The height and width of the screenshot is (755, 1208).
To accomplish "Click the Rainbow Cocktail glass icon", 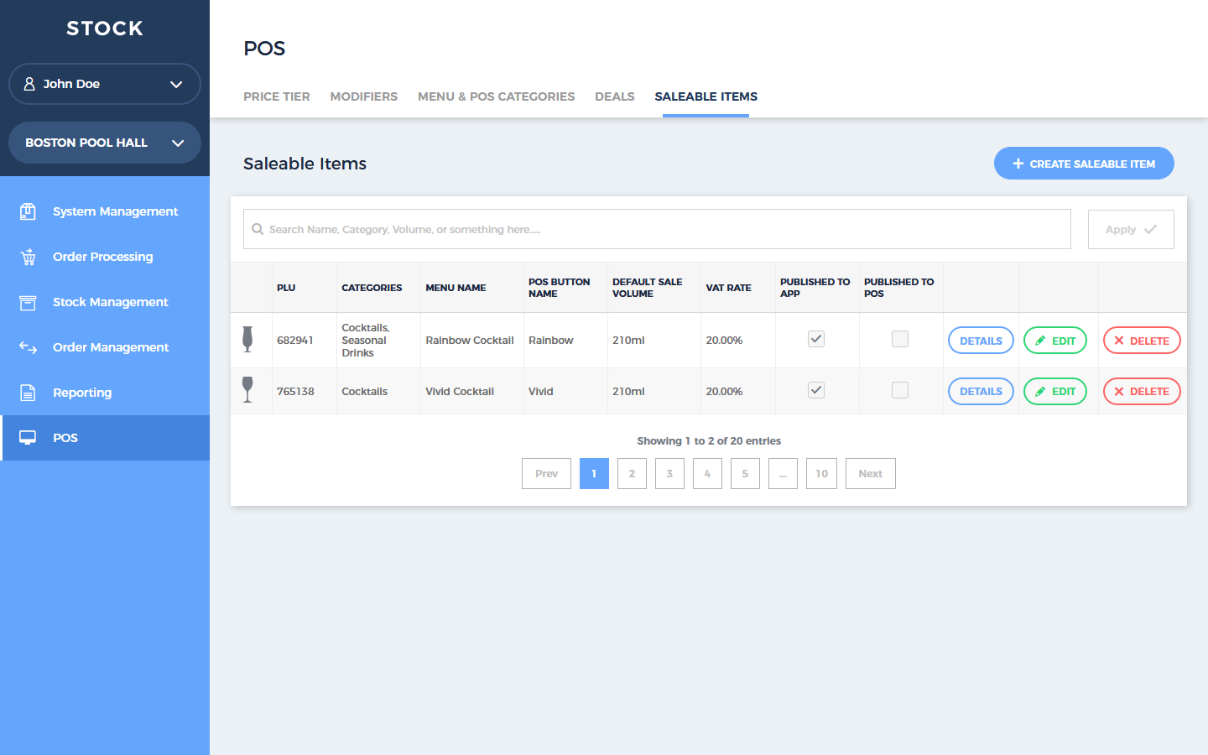I will (x=247, y=339).
